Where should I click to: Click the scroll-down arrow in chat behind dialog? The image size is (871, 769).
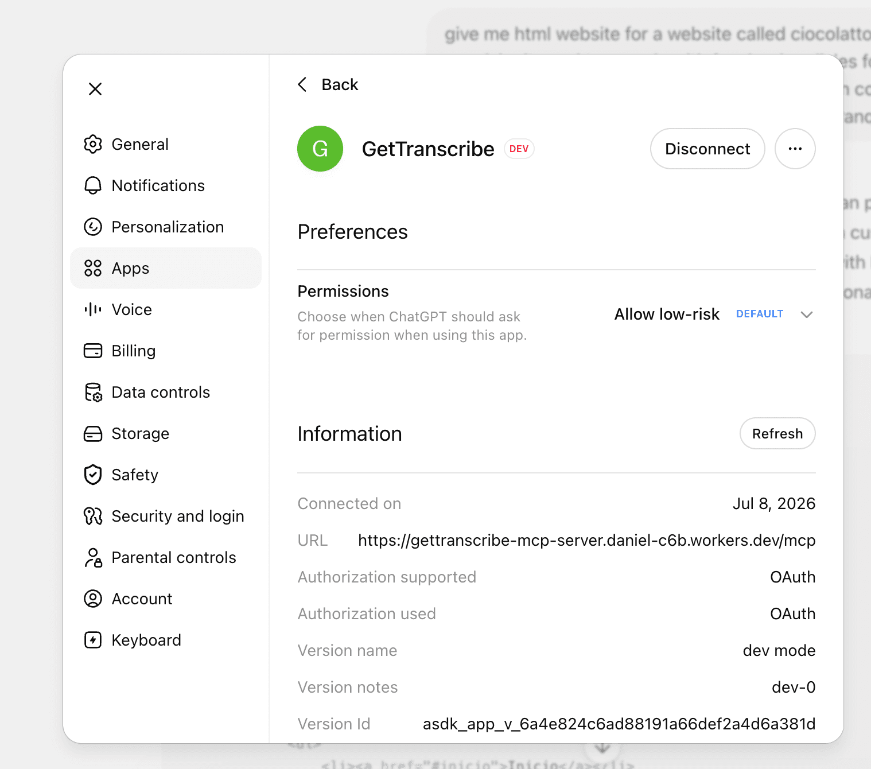click(602, 748)
